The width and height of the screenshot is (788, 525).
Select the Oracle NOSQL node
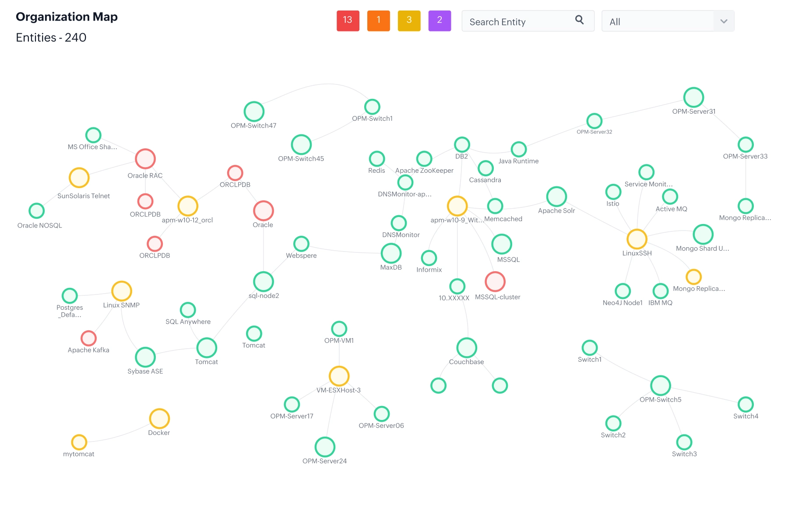37,211
